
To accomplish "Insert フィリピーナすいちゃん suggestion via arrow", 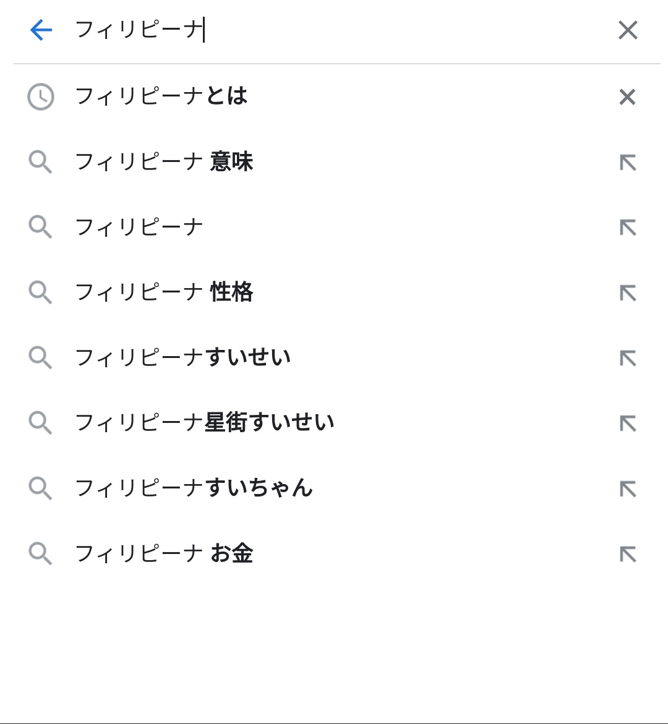I will 628,489.
